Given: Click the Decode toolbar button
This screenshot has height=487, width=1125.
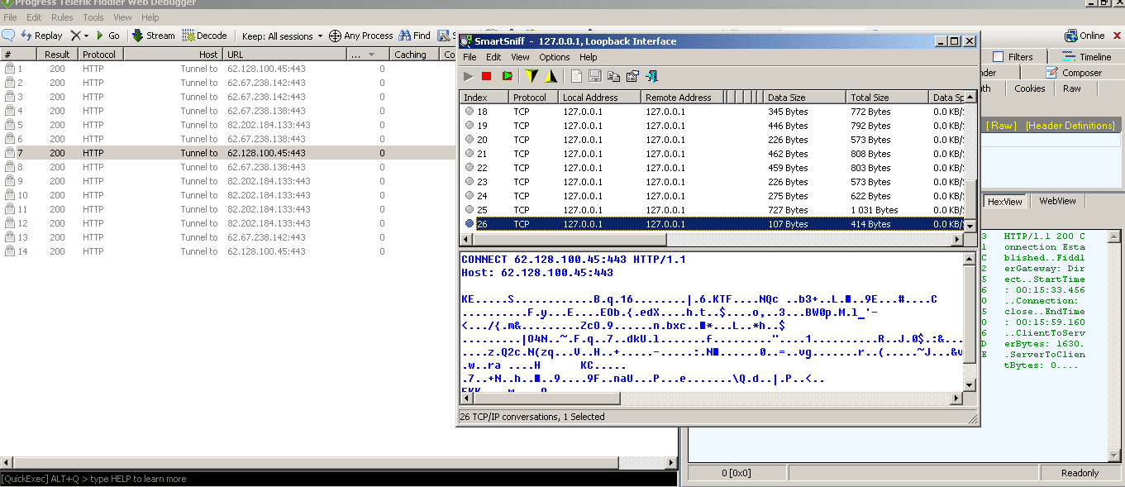Looking at the screenshot, I should coord(205,36).
